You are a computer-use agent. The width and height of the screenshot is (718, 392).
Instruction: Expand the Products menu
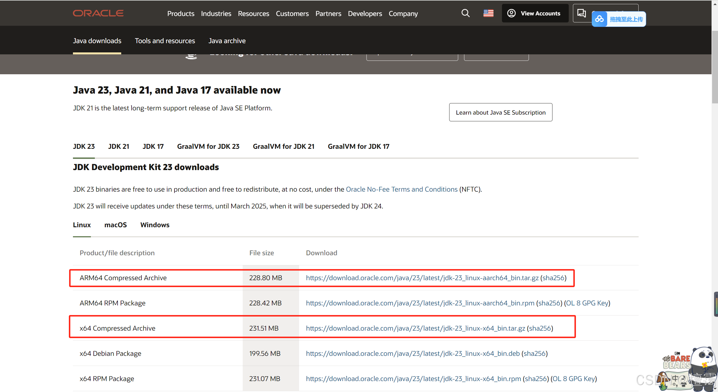pos(181,13)
